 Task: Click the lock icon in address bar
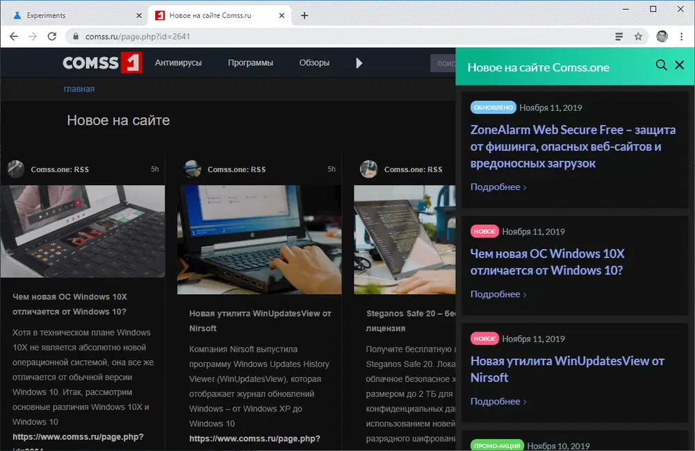pyautogui.click(x=76, y=36)
